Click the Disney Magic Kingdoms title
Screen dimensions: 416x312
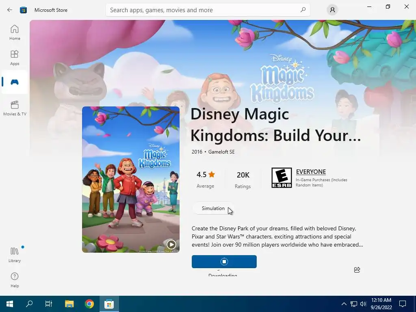click(275, 125)
